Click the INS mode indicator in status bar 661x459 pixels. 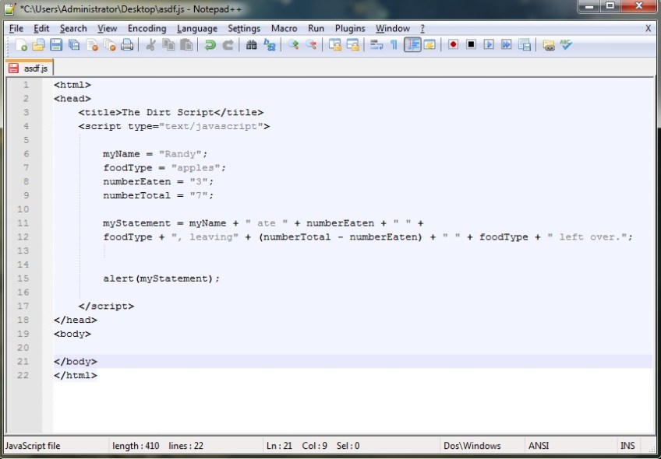627,446
